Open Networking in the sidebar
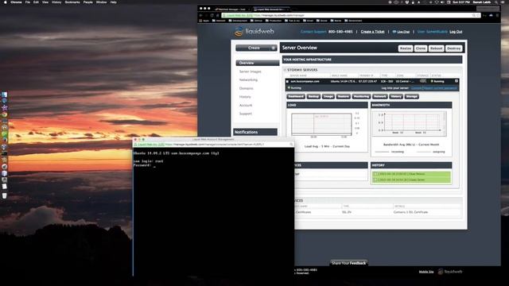 tap(248, 79)
